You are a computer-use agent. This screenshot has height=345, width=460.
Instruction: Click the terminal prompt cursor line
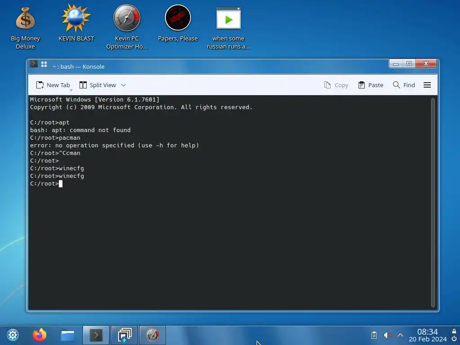46,184
